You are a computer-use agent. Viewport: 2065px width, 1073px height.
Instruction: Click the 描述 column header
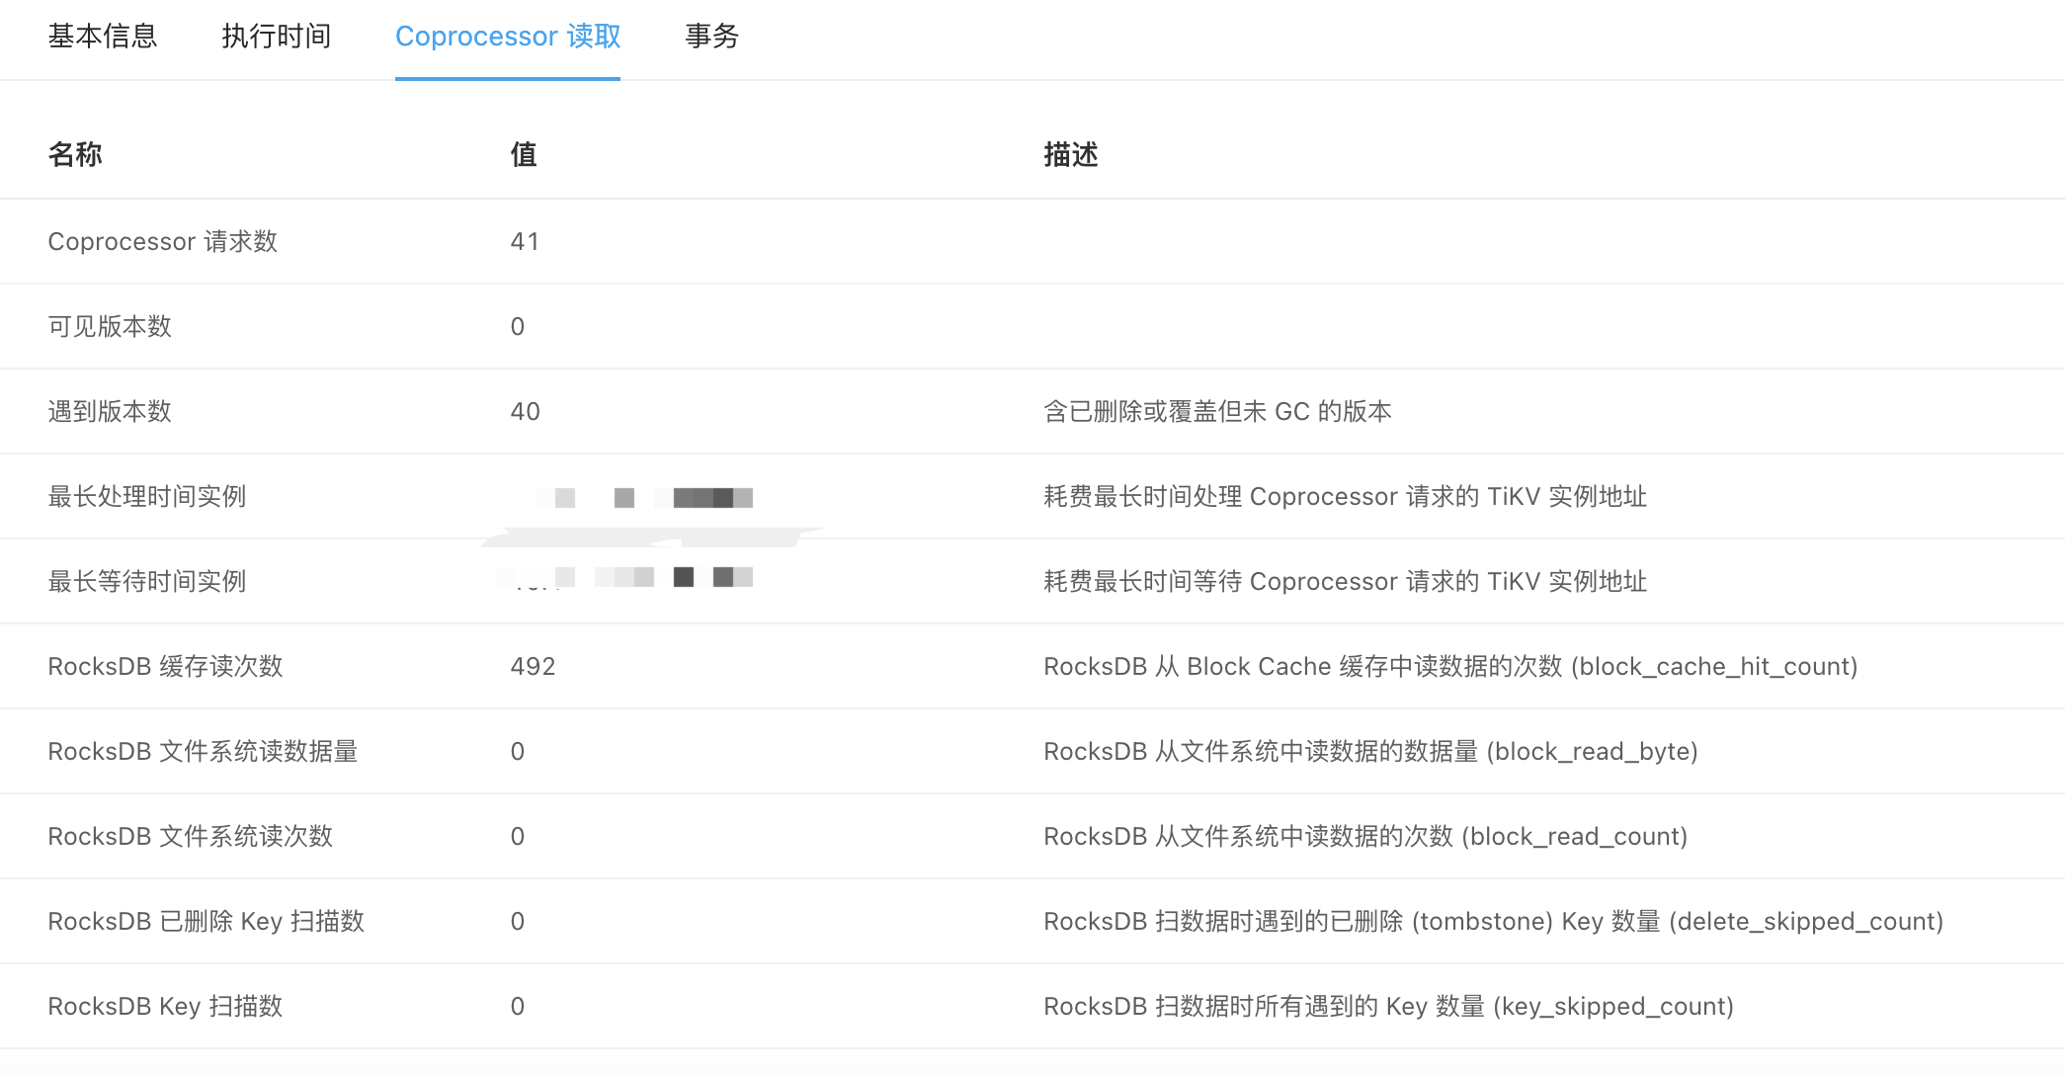1071,154
